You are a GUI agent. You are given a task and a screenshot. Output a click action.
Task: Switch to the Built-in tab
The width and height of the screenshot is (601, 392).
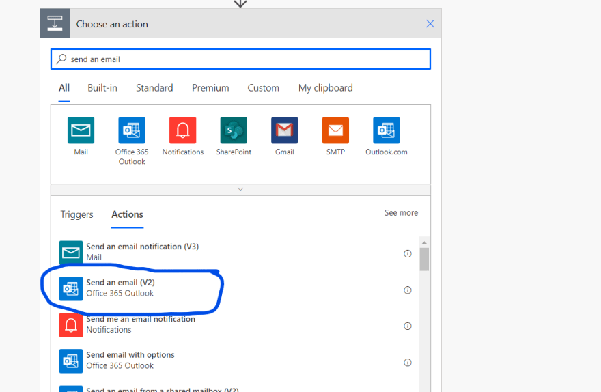click(102, 88)
